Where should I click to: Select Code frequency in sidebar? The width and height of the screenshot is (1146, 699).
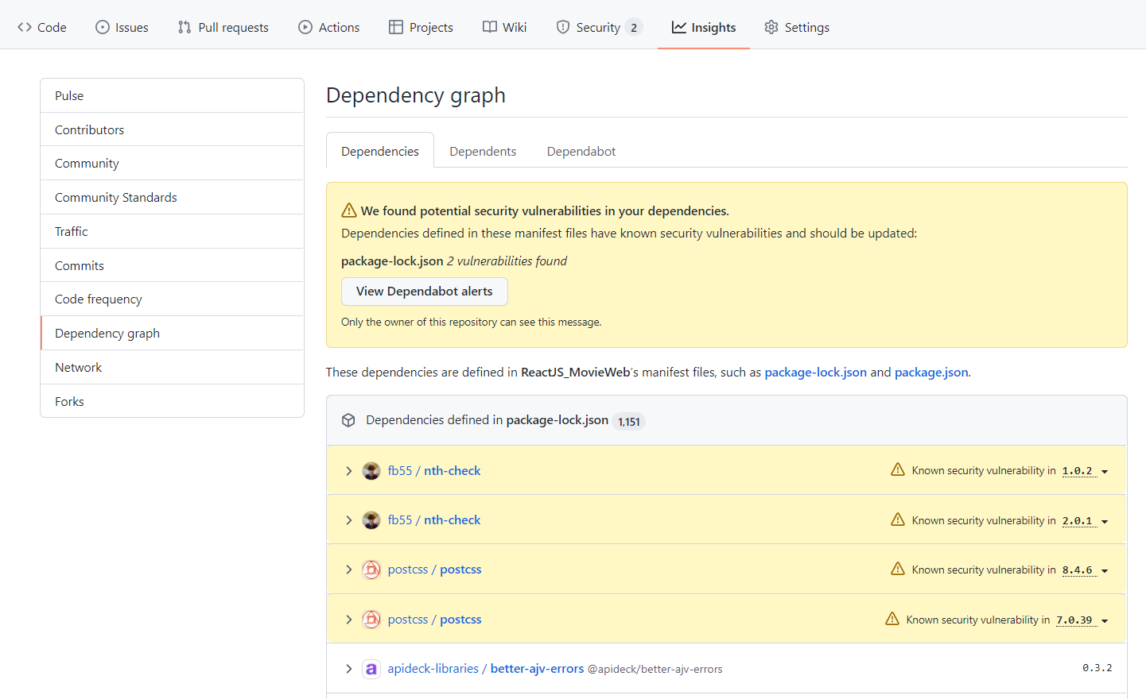tap(172, 299)
